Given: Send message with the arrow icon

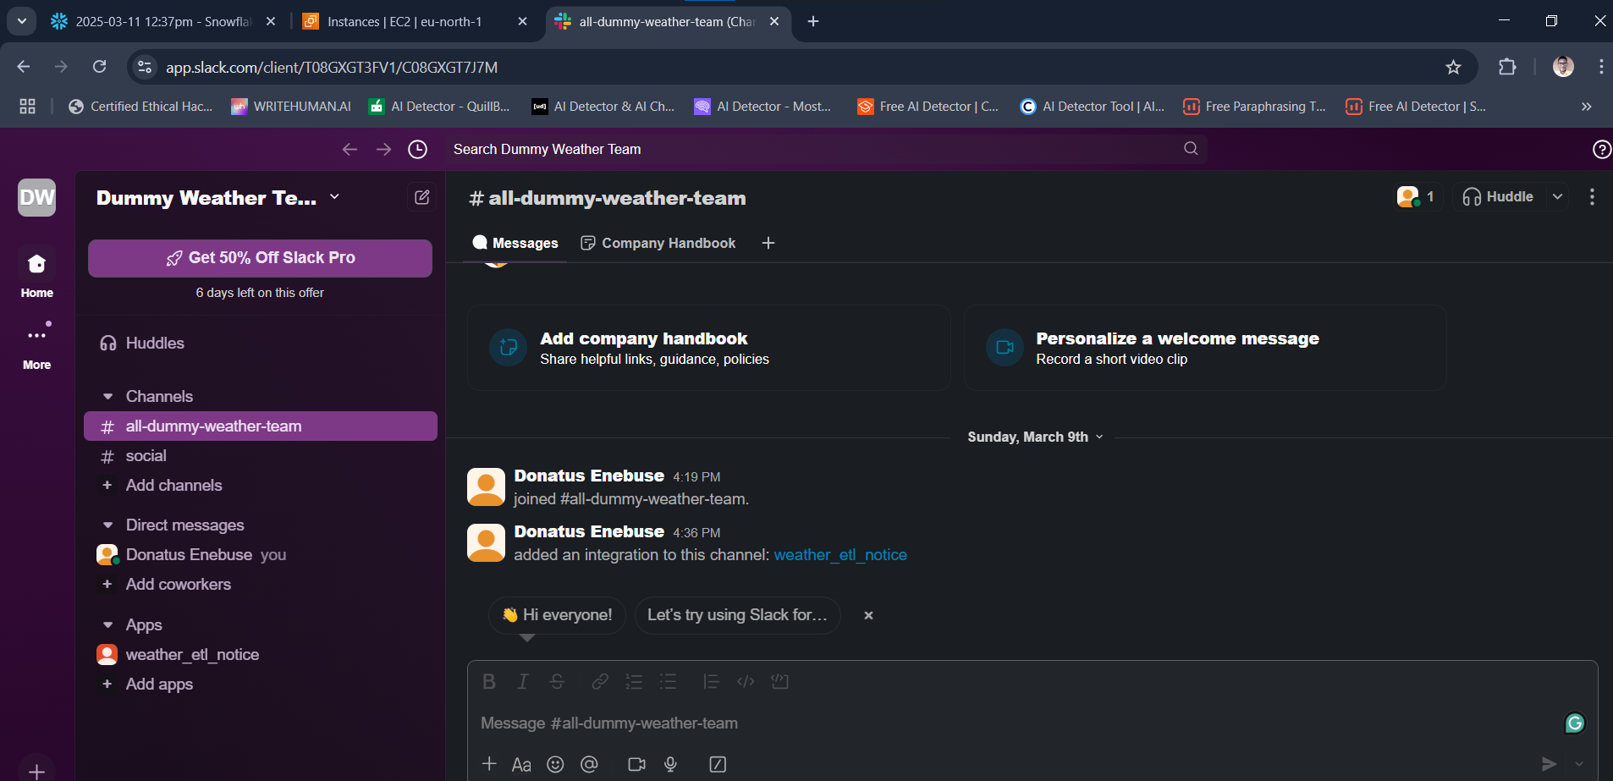Looking at the screenshot, I should coord(1549,764).
